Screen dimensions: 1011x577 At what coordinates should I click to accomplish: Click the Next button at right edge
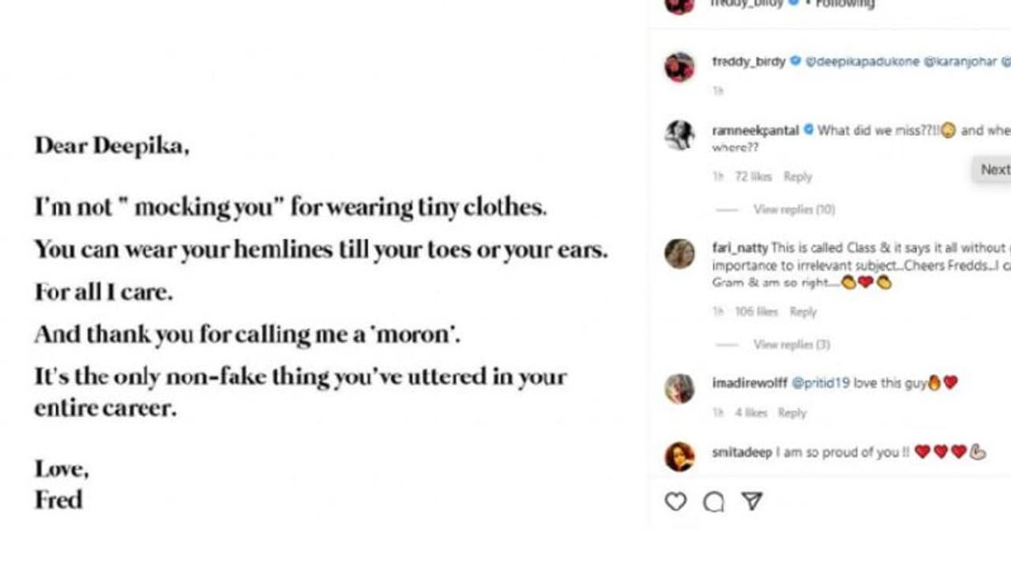[994, 169]
